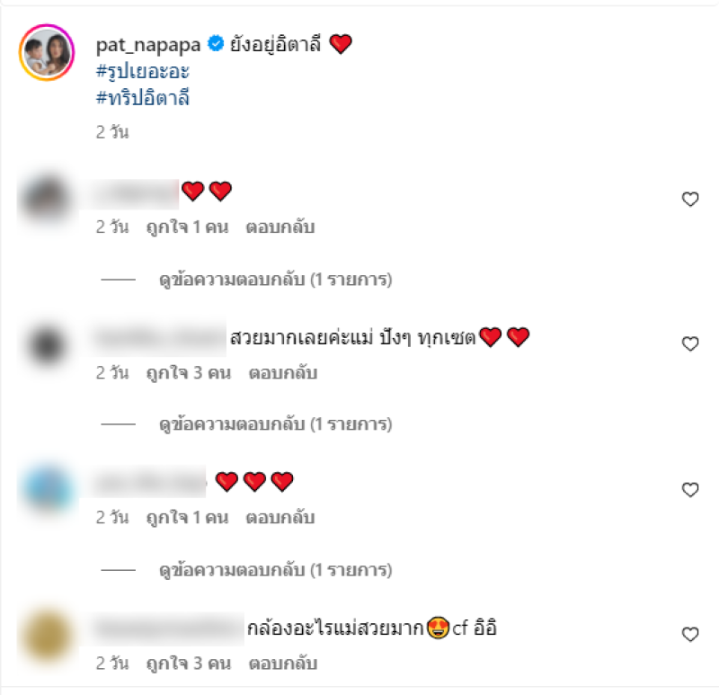View likes 'ถูกใจ 1 คน' on first comment

click(x=187, y=227)
